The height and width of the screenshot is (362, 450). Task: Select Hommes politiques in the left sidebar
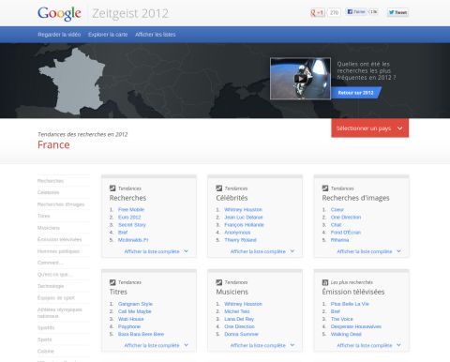pos(58,251)
